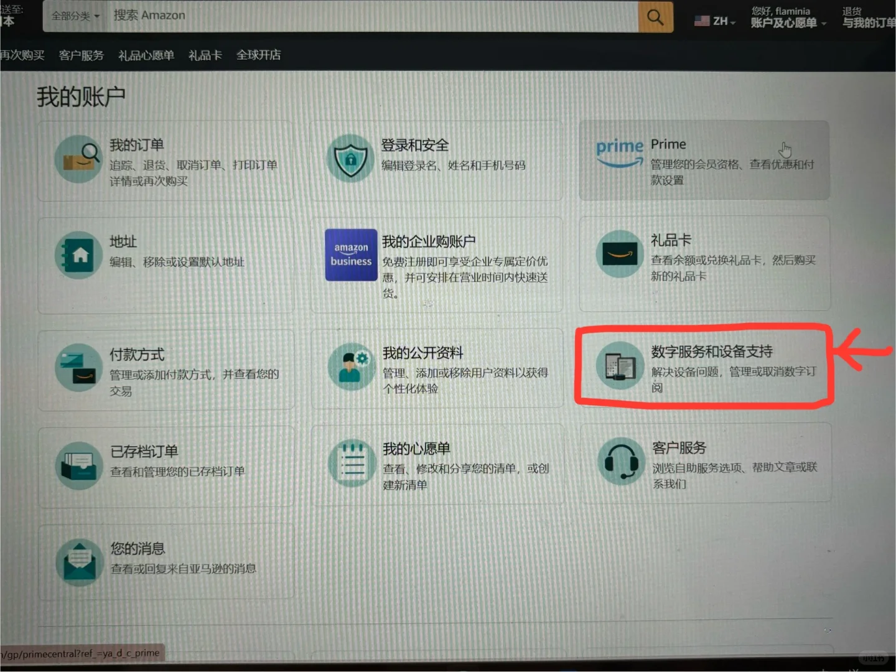896x672 pixels.
Task: Click the amazon business logo
Action: coord(351,255)
